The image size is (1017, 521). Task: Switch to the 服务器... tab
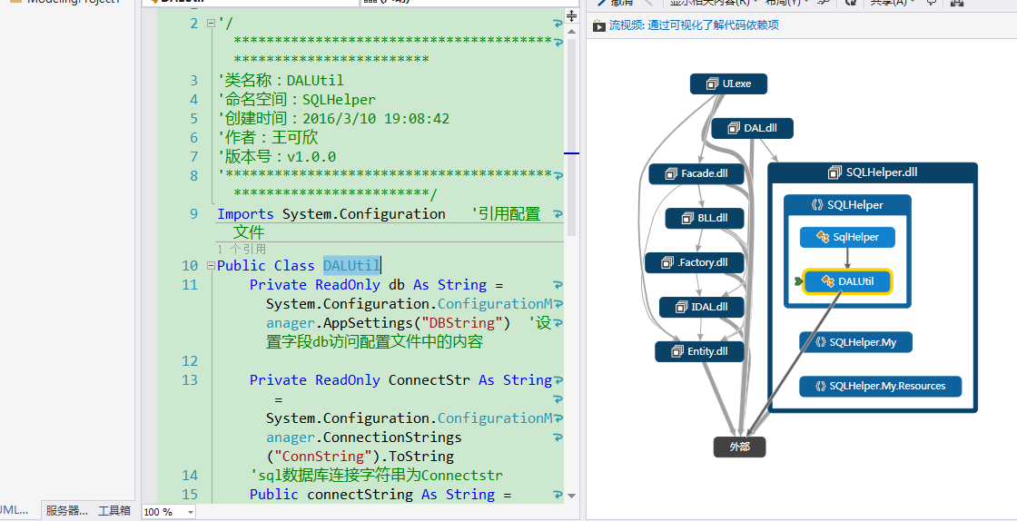pos(67,511)
